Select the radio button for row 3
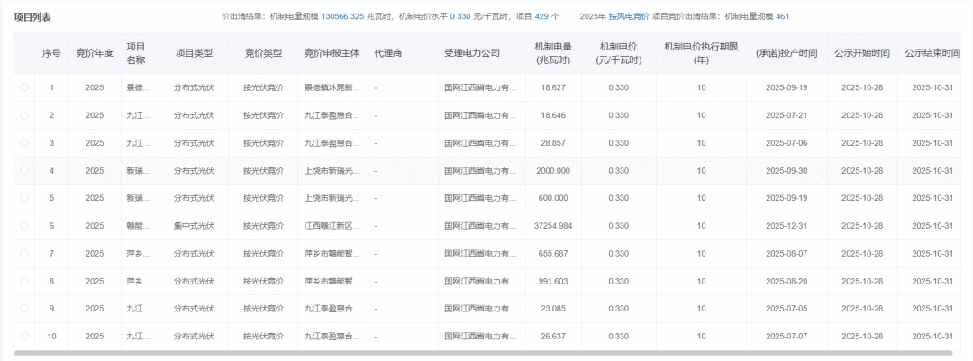 click(24, 142)
